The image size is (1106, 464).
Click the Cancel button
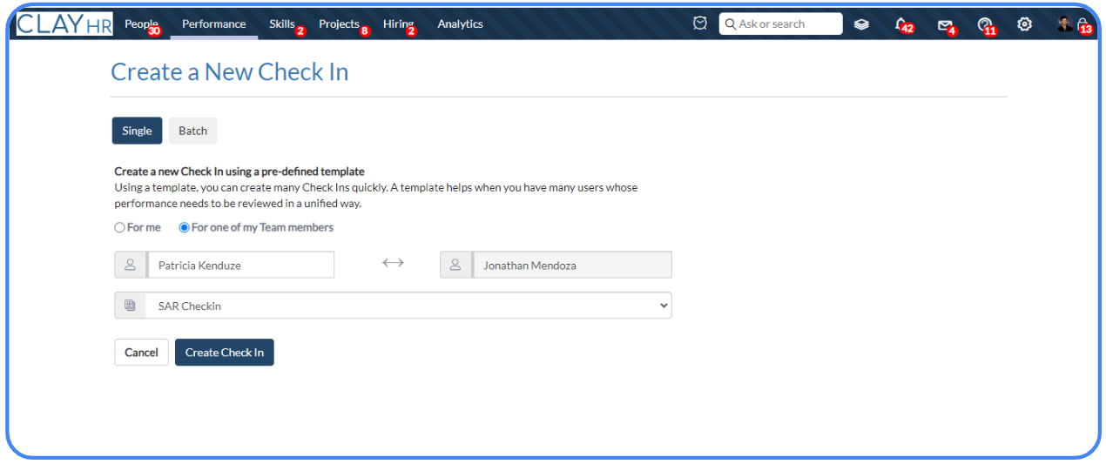[141, 353]
